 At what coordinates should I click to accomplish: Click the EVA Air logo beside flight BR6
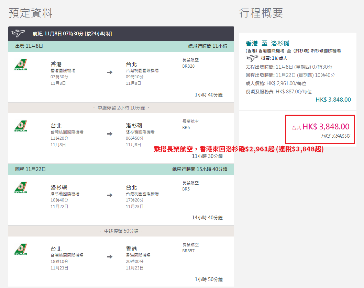(x=21, y=126)
